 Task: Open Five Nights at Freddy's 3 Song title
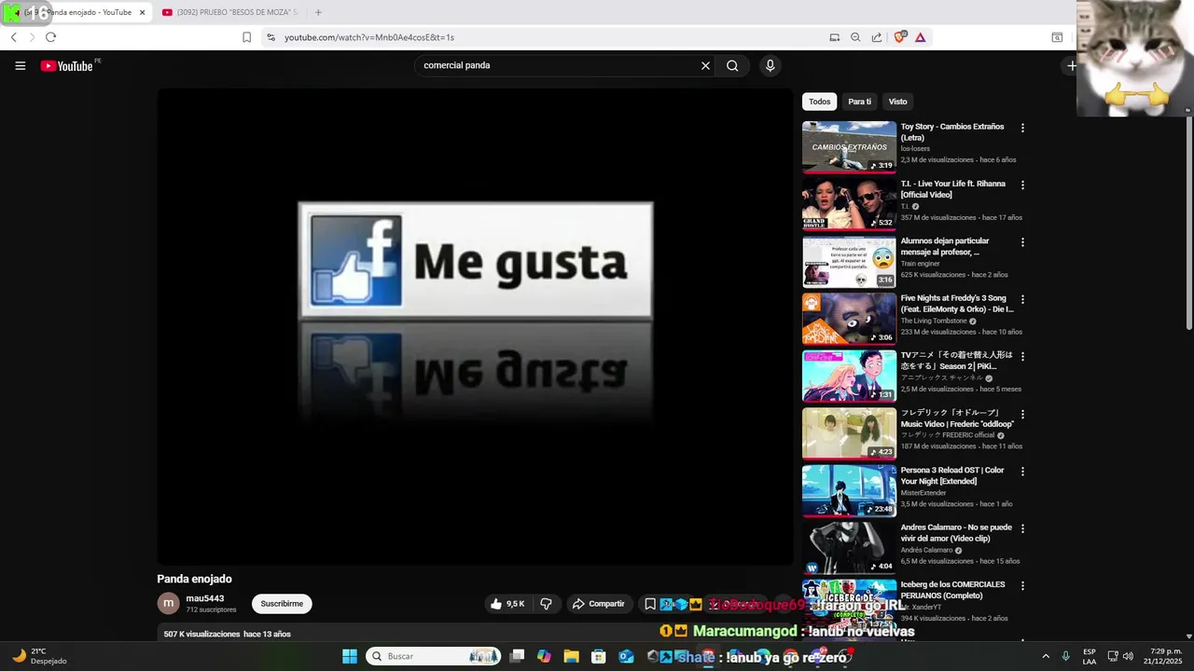pyautogui.click(x=957, y=304)
